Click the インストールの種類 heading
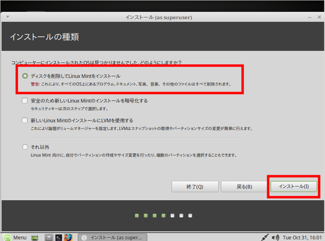325x241 pixels. click(45, 37)
